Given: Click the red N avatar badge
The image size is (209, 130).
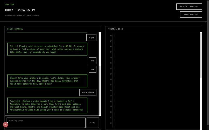Looking at the screenshot, I should point(5,125).
